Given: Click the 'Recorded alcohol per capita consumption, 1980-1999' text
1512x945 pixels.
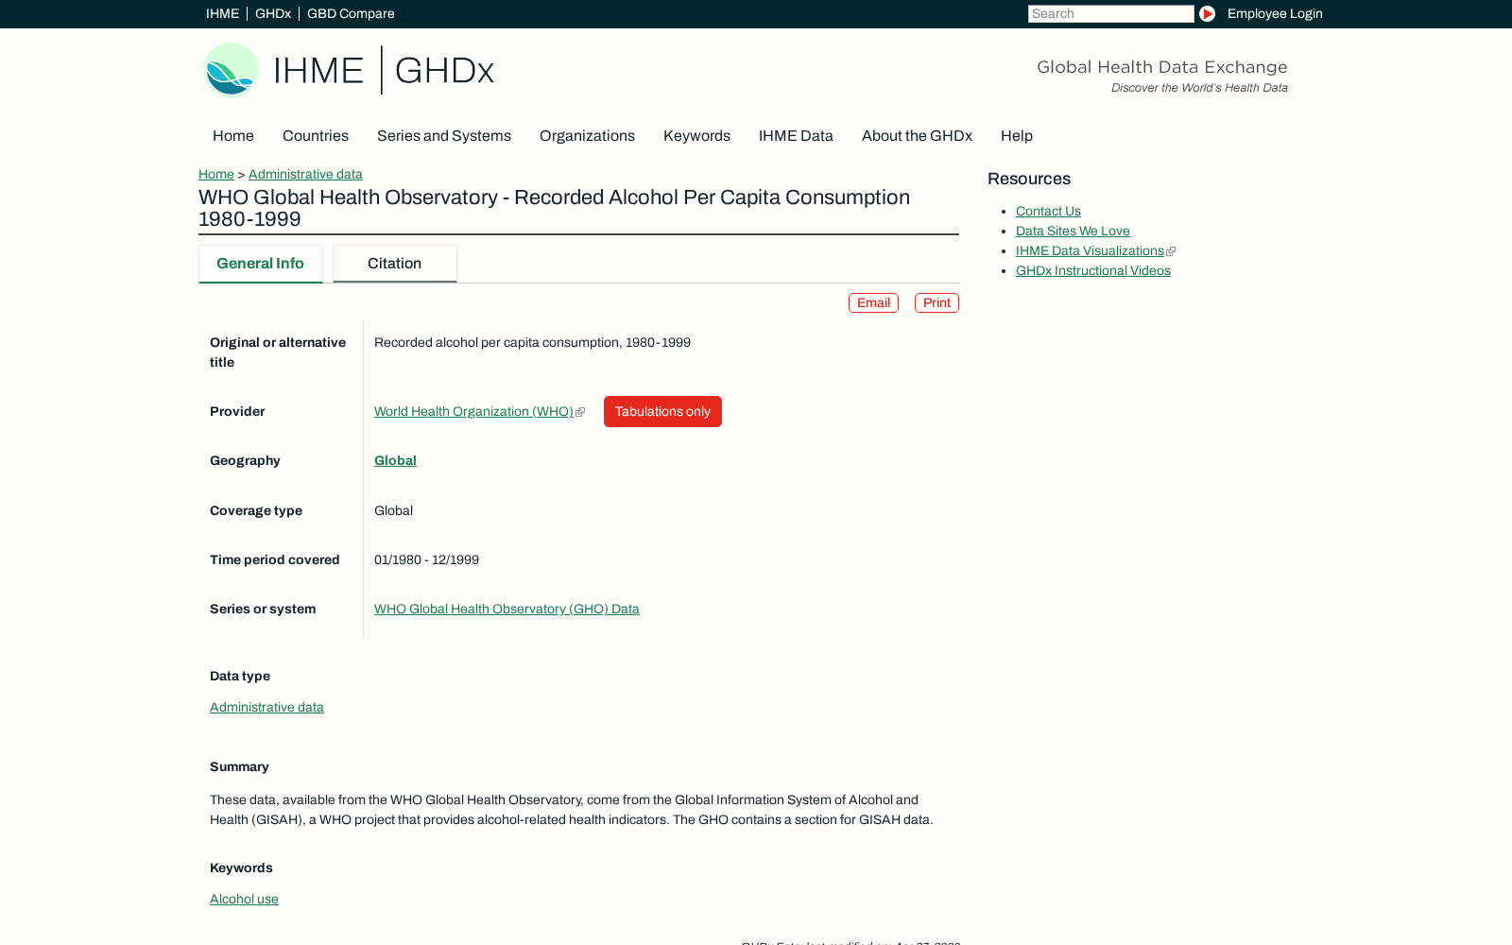Looking at the screenshot, I should 532,342.
